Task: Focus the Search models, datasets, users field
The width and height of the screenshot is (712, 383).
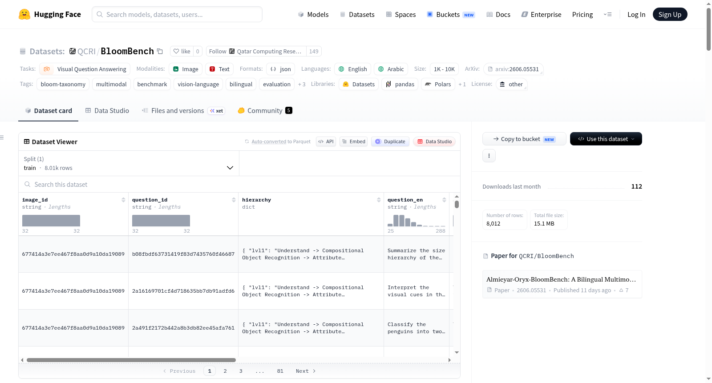Action: point(177,14)
